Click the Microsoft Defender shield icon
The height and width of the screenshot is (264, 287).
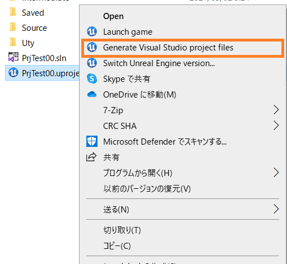[x=92, y=141]
